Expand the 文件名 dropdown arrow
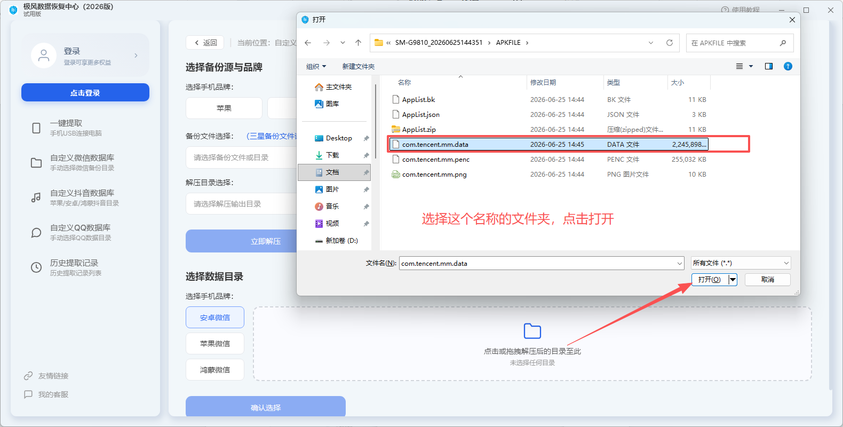 coord(680,263)
